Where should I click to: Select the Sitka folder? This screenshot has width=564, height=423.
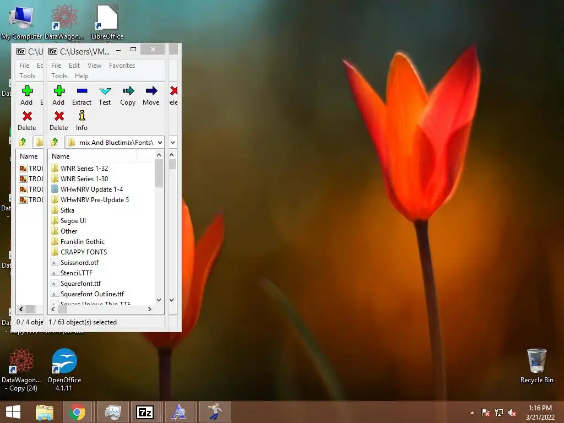click(67, 210)
